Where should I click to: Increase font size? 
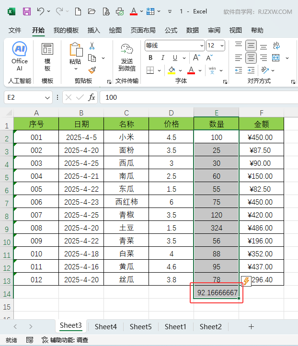click(196, 58)
